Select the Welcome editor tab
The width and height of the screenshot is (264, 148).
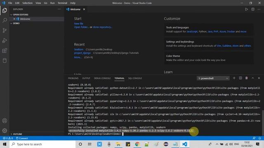click(x=75, y=9)
